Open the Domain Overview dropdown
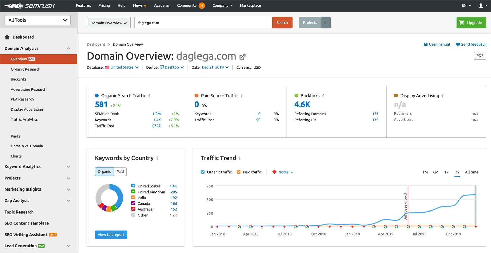Viewport: 491px width, 253px height. (109, 23)
